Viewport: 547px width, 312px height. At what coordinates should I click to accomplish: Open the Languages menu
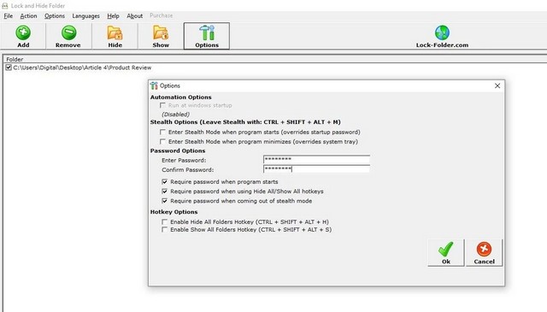85,16
